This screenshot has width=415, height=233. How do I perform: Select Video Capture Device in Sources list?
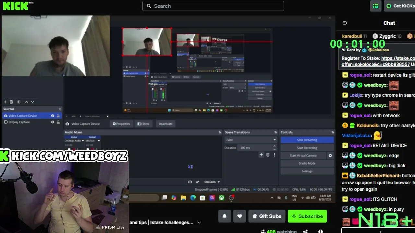[x=32, y=116]
